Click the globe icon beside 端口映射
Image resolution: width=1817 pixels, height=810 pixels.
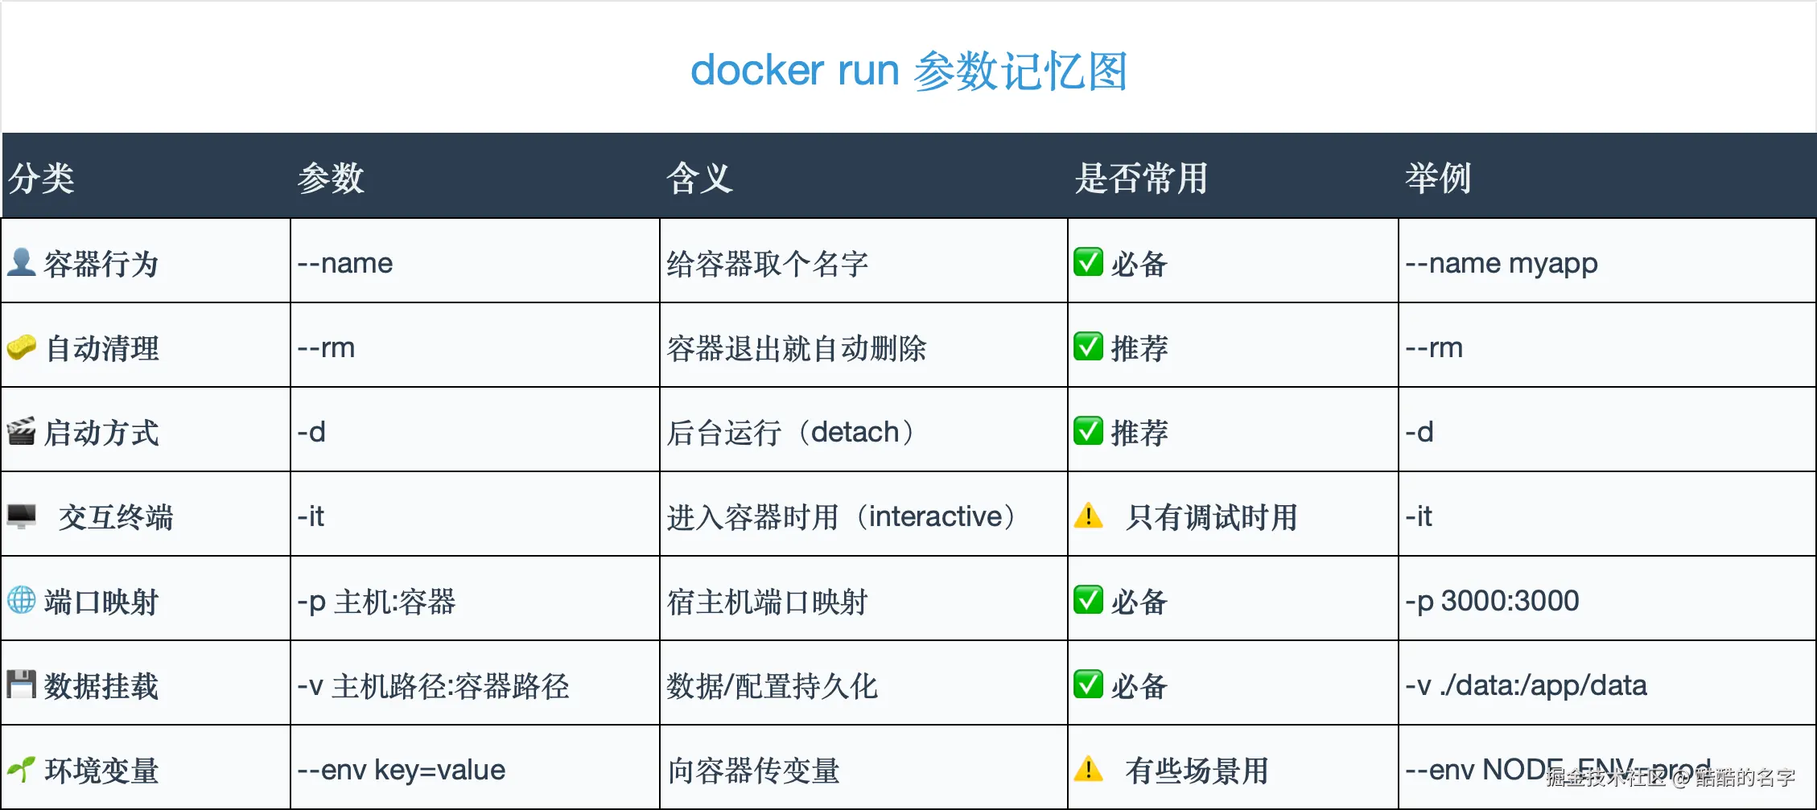click(22, 600)
